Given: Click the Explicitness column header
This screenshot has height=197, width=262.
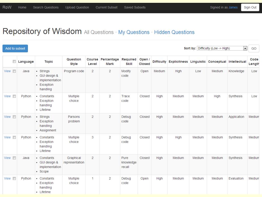Looking at the screenshot, I should pos(178,62).
